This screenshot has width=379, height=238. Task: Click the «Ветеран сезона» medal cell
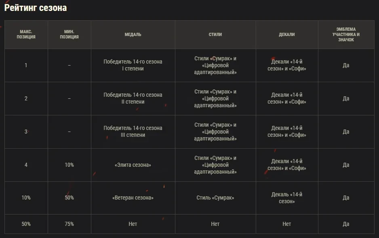point(133,198)
